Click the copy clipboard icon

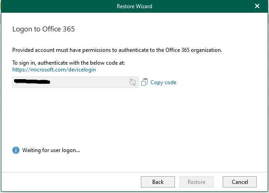[x=144, y=82]
